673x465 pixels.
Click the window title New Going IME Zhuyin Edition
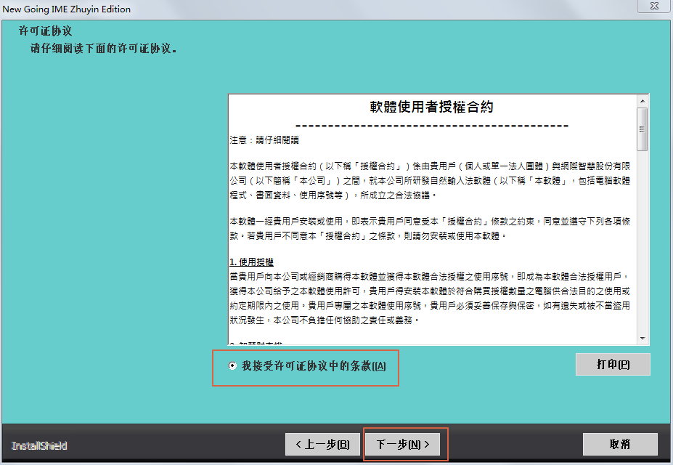67,9
